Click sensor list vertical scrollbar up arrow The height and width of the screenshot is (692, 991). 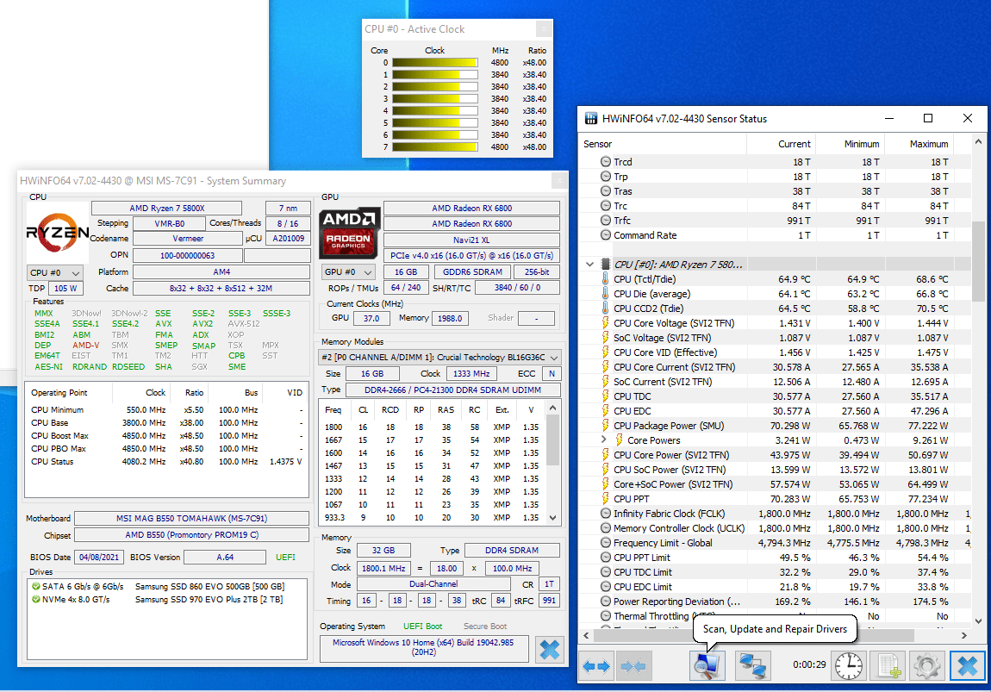[x=978, y=141]
